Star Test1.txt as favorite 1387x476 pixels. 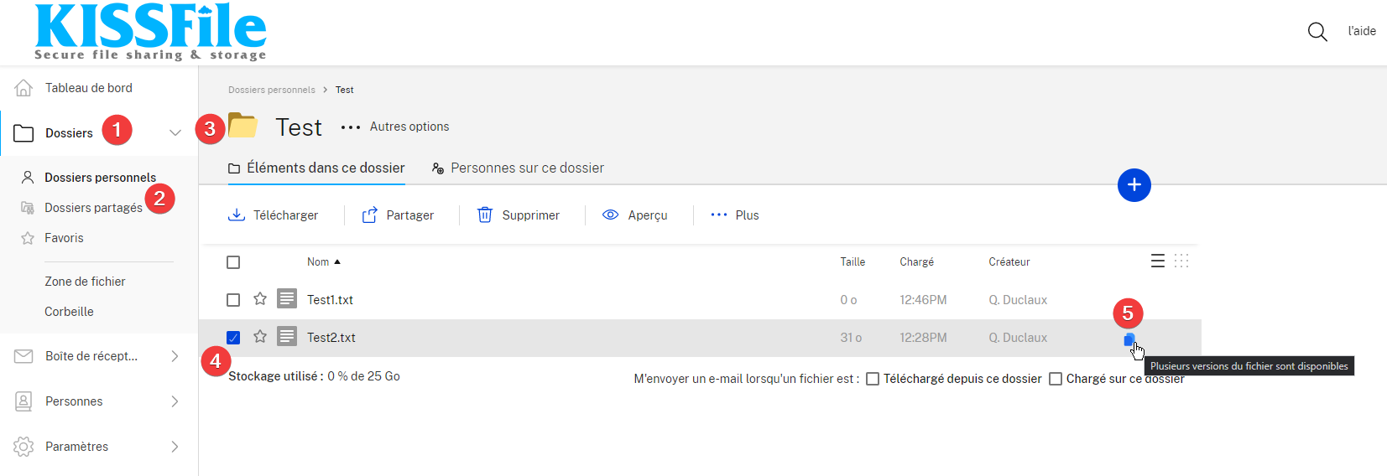pyautogui.click(x=260, y=299)
